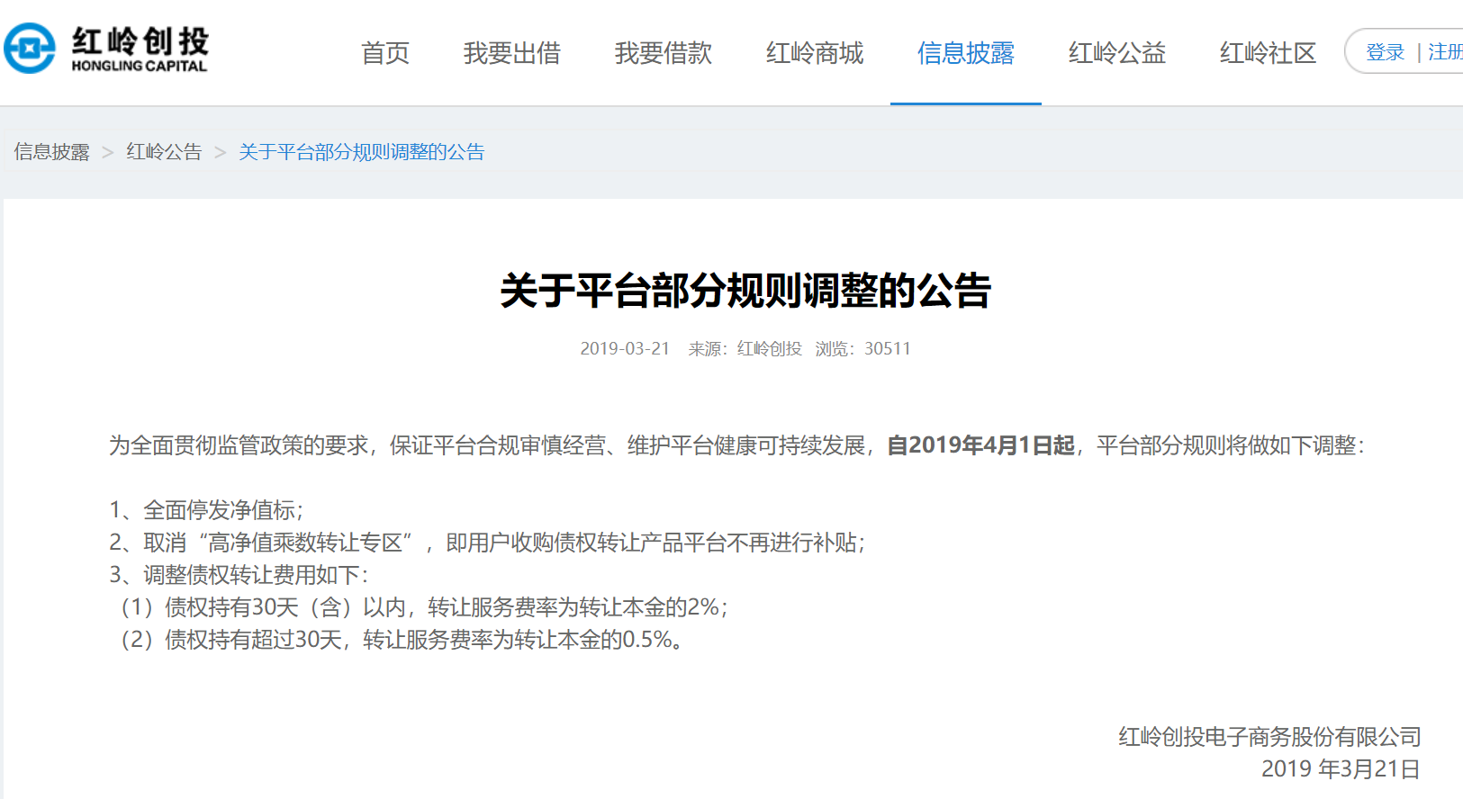Open the 红岭公告 breadcrumb link

[164, 152]
